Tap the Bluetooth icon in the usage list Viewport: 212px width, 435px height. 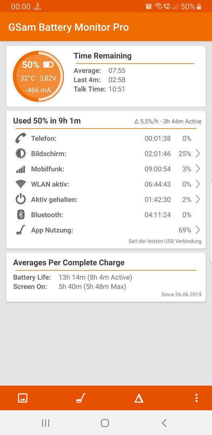click(21, 215)
